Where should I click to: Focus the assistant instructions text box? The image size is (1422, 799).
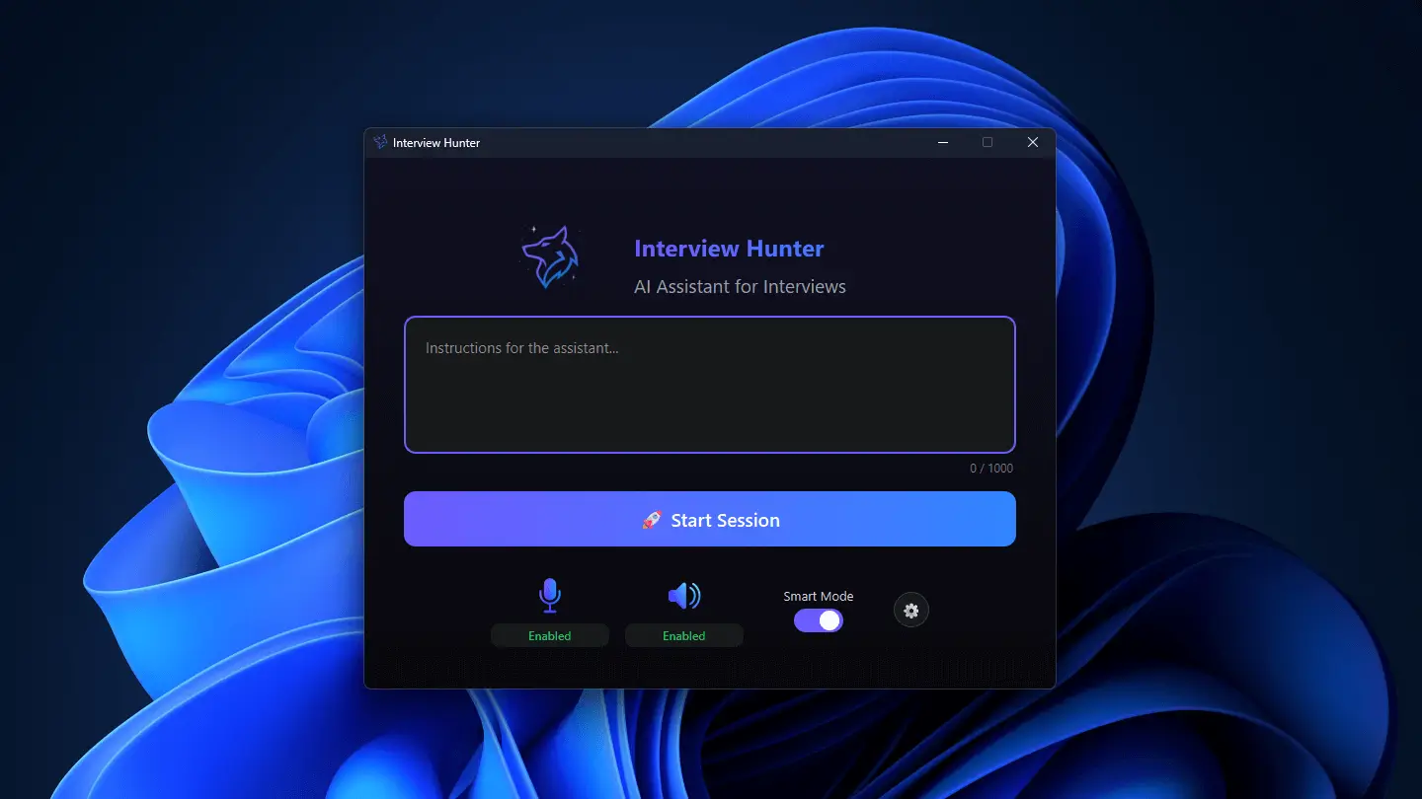pyautogui.click(x=709, y=385)
